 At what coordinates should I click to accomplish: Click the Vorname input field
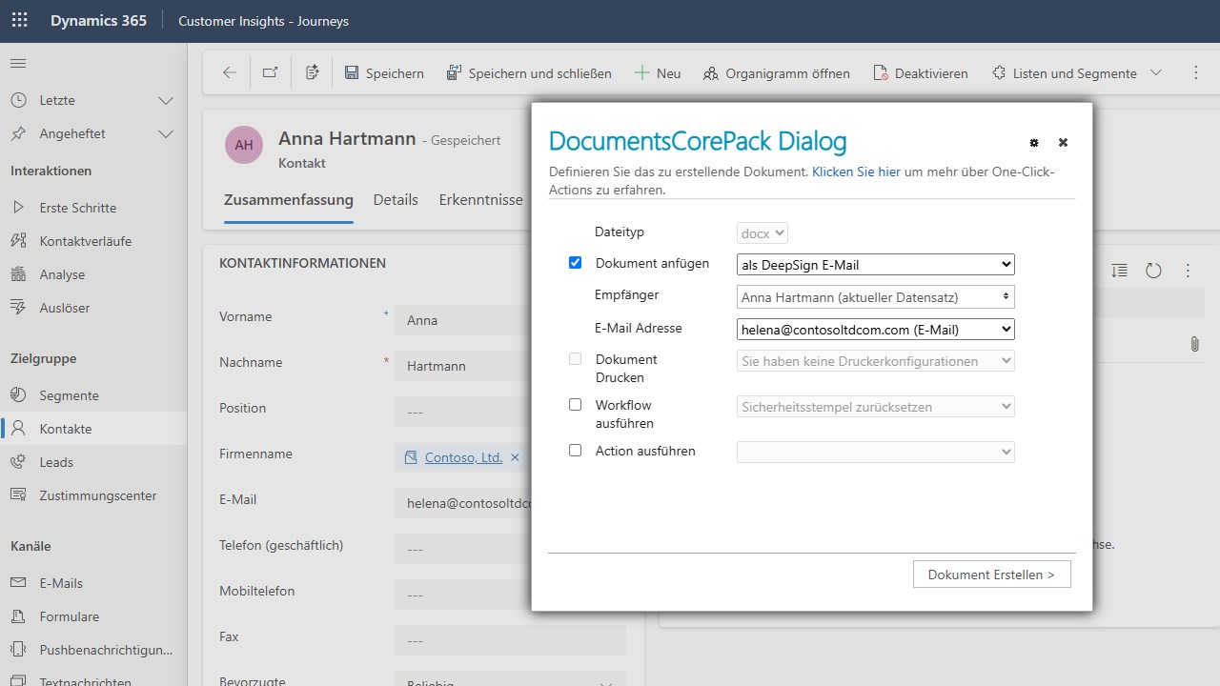463,320
